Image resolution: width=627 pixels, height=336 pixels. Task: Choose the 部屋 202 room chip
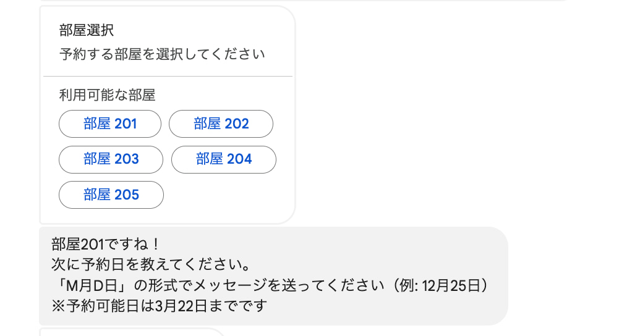tap(221, 124)
